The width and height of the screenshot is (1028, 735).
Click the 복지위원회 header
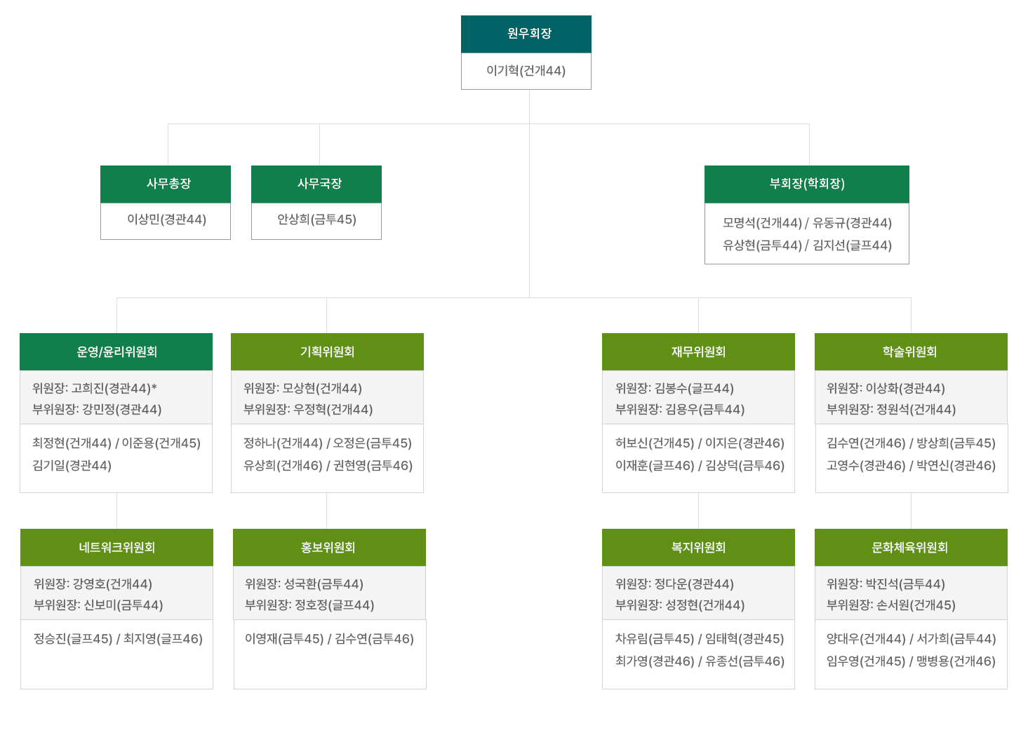tap(698, 548)
